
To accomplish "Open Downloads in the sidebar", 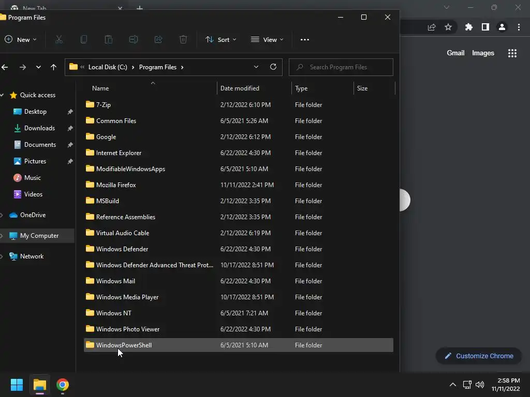I will click(x=39, y=128).
